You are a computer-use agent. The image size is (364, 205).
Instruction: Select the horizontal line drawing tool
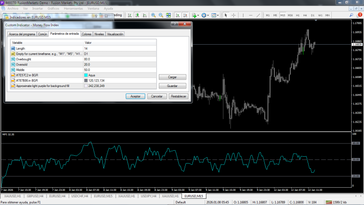[x=251, y=15]
